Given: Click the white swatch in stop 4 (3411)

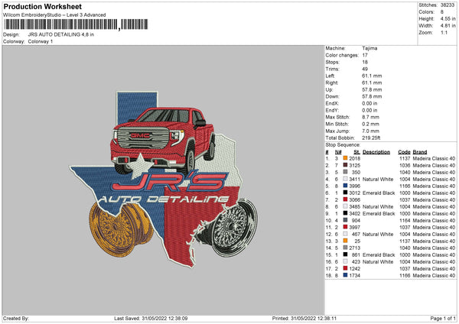Looking at the screenshot, I should tap(345, 179).
